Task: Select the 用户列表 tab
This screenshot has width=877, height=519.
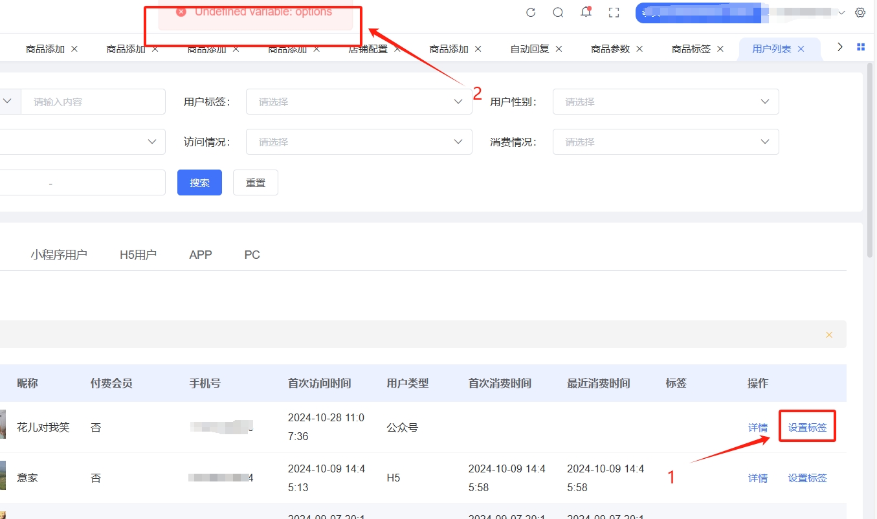Action: tap(772, 49)
